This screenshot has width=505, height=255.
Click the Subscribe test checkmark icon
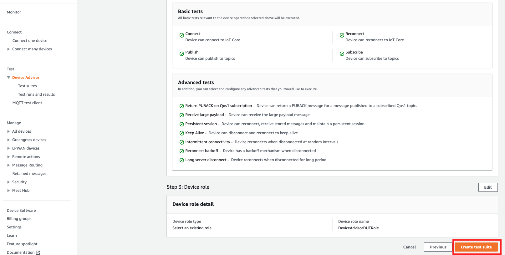(342, 54)
